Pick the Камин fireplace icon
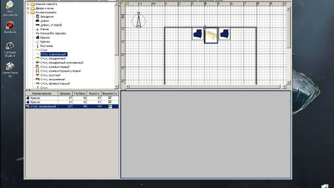The width and height of the screenshot is (334, 188). pyautogui.click(x=38, y=29)
